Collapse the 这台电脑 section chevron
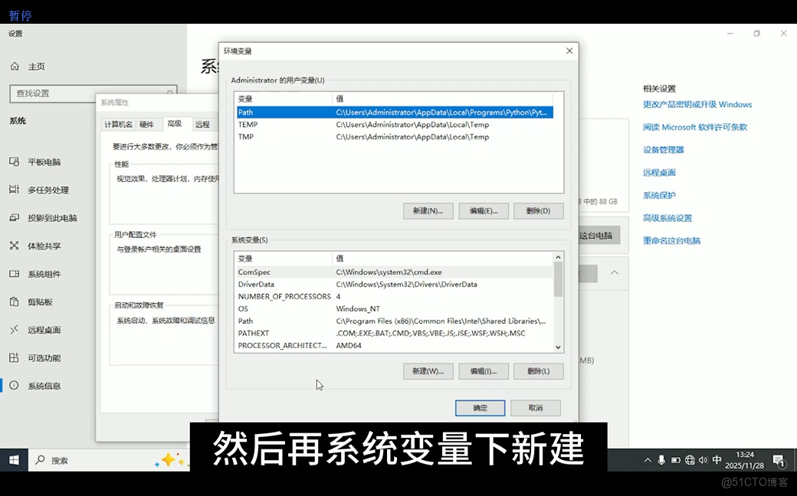Screen dimensions: 797x496 614,273
